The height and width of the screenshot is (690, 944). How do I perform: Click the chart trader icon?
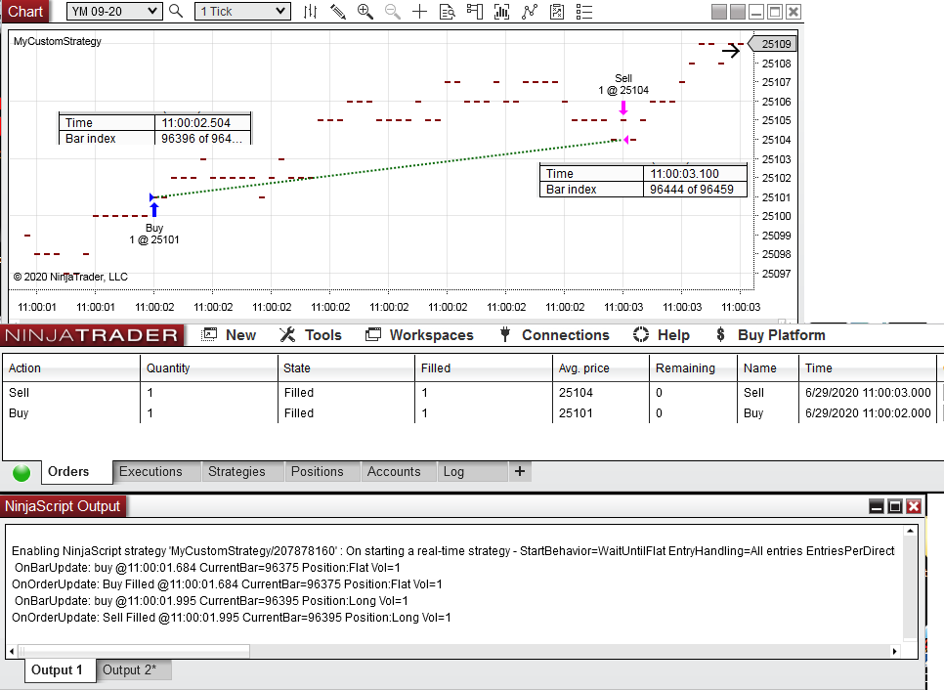(474, 12)
